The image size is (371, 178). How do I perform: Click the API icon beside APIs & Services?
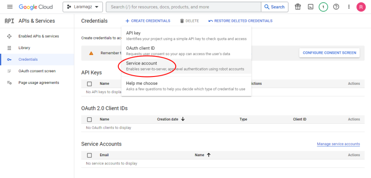pyautogui.click(x=9, y=21)
